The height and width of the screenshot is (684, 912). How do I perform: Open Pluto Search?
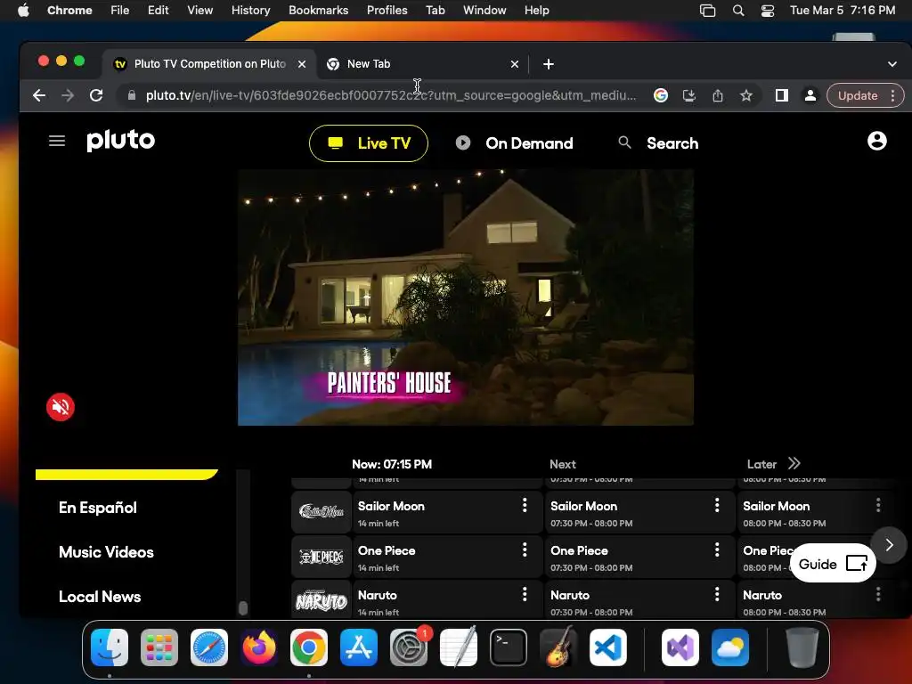(658, 143)
